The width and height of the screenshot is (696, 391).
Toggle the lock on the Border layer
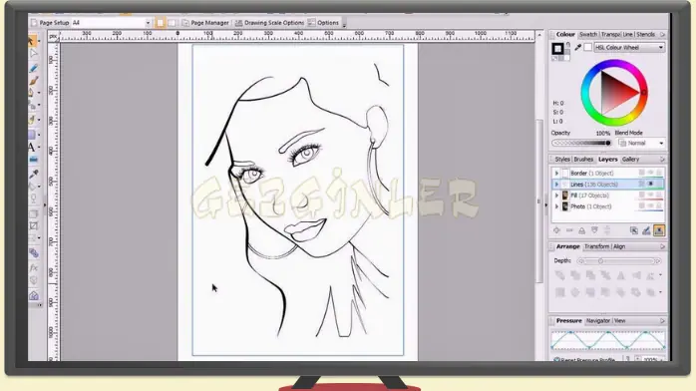pos(659,173)
